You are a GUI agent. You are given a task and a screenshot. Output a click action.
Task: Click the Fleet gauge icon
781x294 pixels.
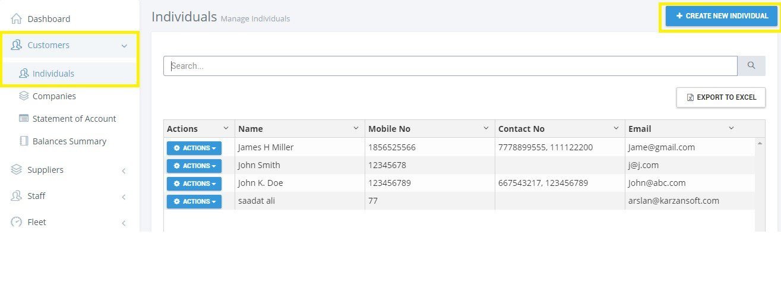(x=17, y=222)
